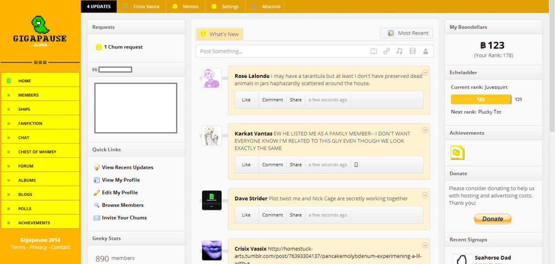Open Fanfiction in the sidebar
Viewport: 555px width, 264px height.
(x=40, y=123)
